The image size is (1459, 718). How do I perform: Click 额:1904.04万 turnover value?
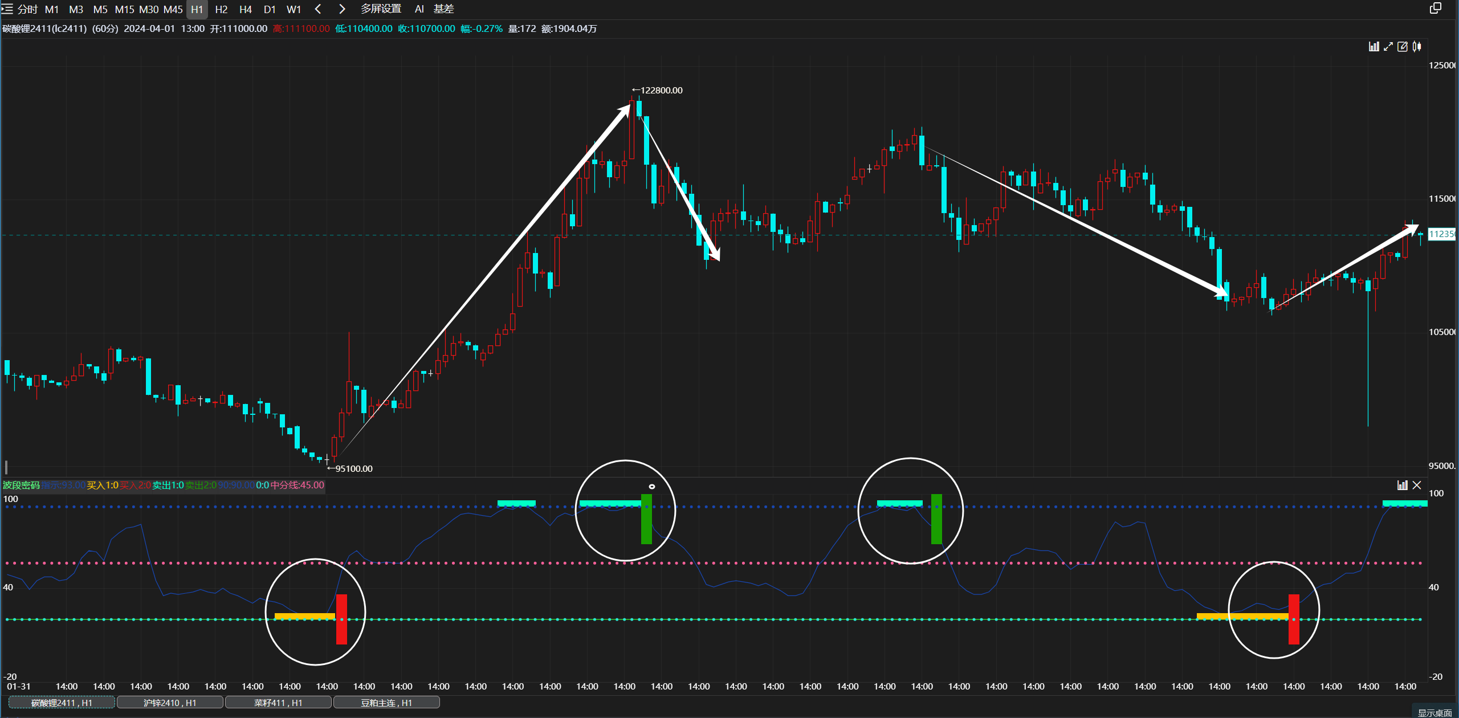569,28
